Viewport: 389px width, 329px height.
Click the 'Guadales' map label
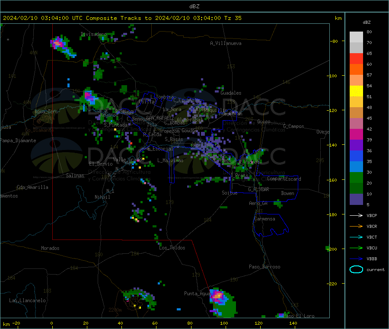pyautogui.click(x=231, y=93)
